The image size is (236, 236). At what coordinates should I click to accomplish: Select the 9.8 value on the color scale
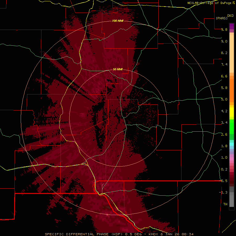(224, 29)
